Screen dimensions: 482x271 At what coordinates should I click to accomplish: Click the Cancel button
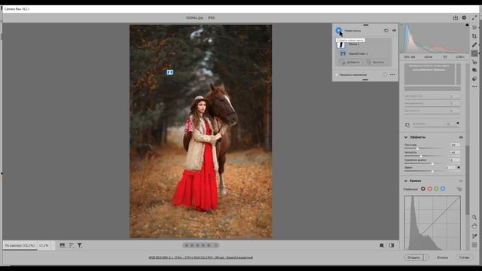pyautogui.click(x=442, y=257)
